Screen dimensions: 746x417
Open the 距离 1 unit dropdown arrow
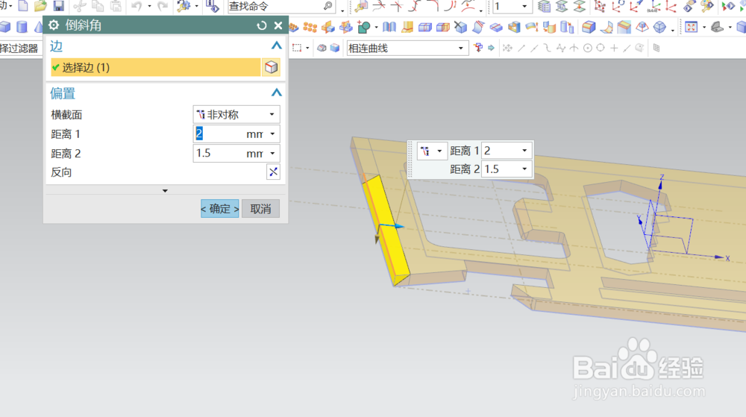pyautogui.click(x=272, y=134)
